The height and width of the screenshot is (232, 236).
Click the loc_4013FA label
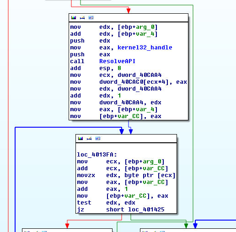[x=97, y=155]
